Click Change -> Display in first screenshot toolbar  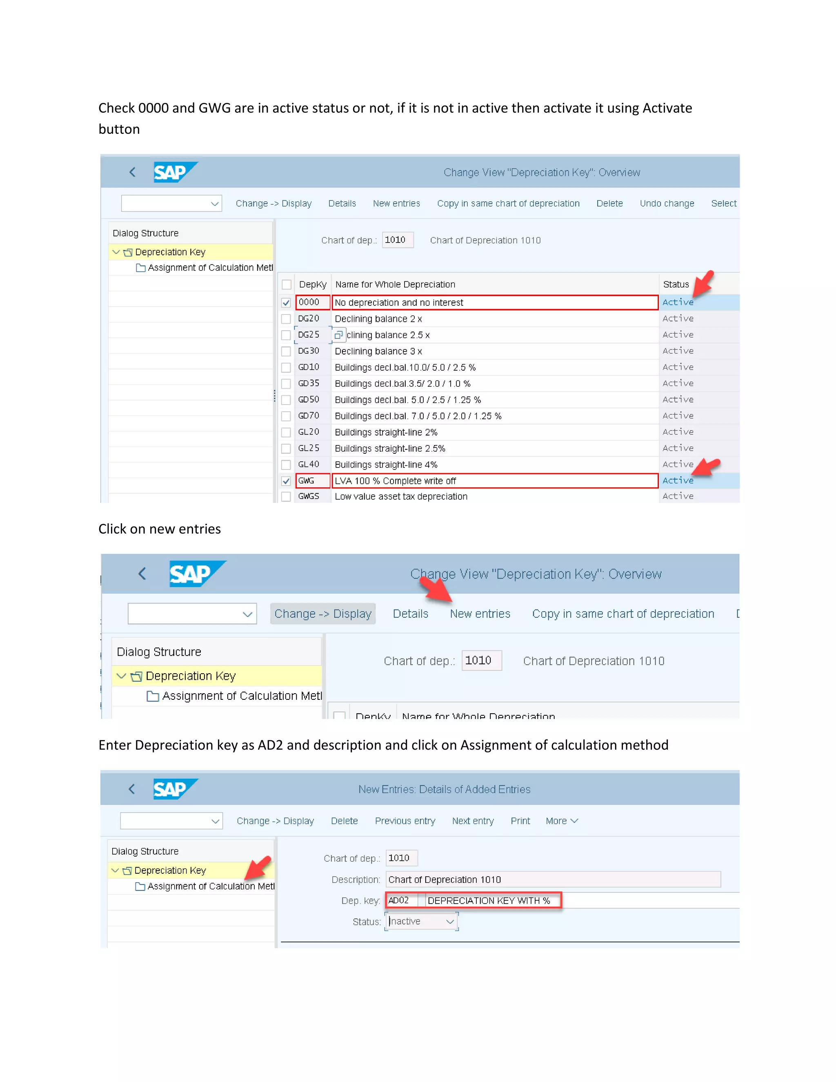coord(273,204)
